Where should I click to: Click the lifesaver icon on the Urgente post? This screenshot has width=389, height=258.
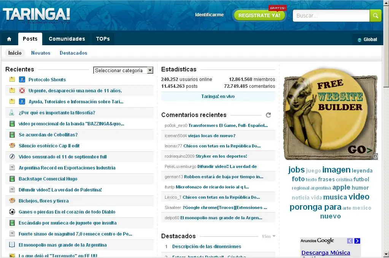22,90
